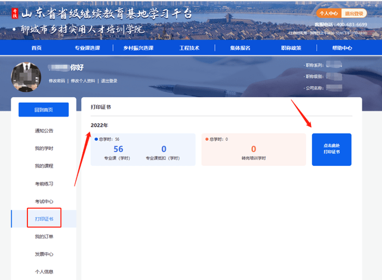The height and width of the screenshot is (280, 382).
Task: Open 考试中心 in the sidebar
Action: click(44, 201)
